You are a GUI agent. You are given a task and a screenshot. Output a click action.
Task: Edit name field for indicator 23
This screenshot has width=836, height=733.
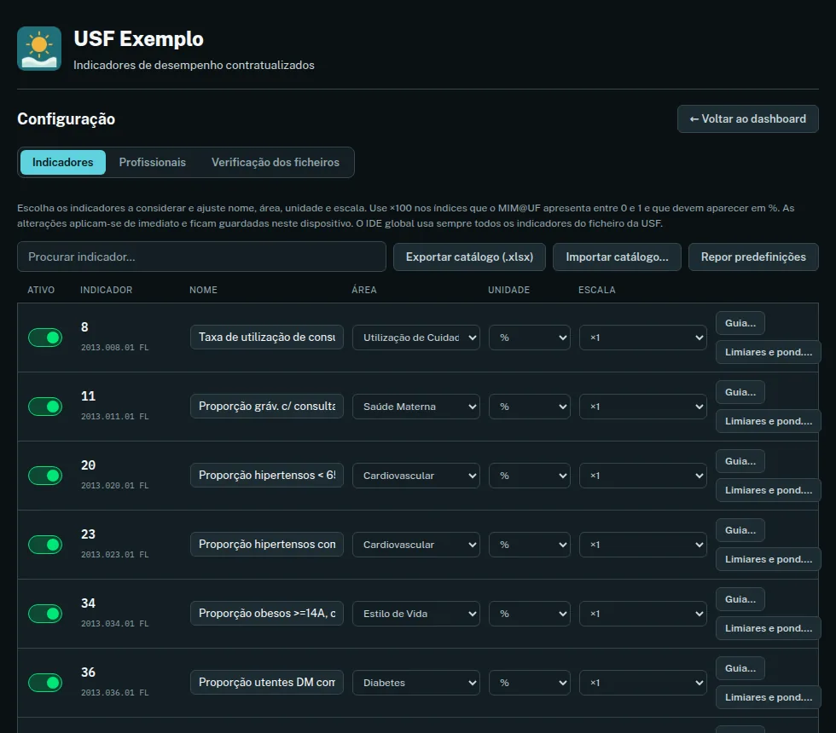point(266,545)
